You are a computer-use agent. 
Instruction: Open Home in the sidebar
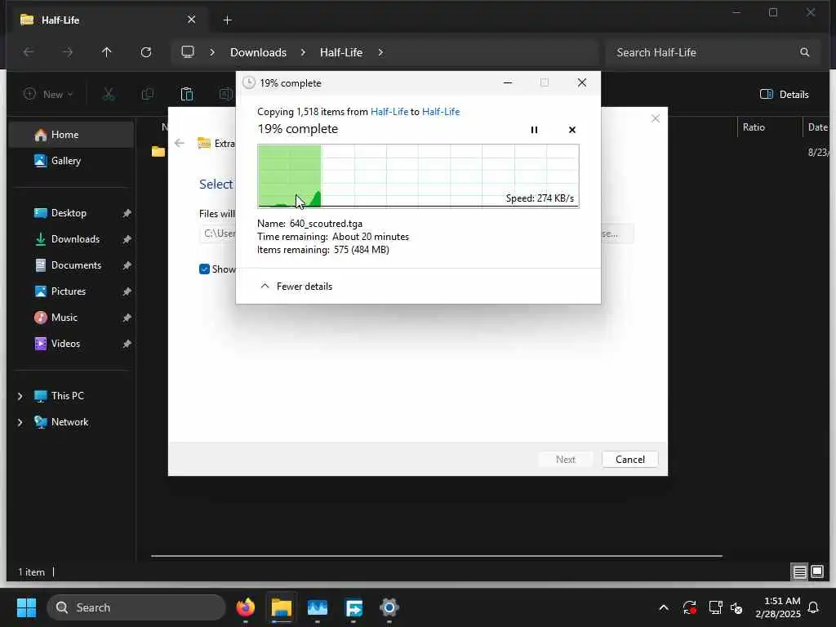point(71,135)
